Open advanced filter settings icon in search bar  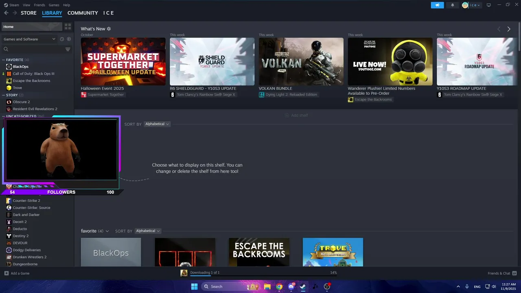pos(68,49)
